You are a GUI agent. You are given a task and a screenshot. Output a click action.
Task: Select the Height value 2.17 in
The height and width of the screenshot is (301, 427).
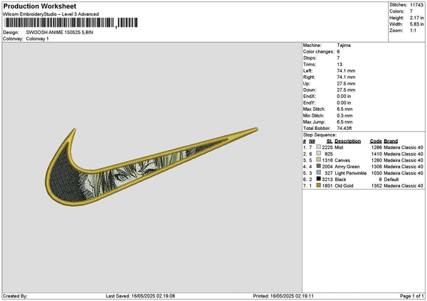416,18
